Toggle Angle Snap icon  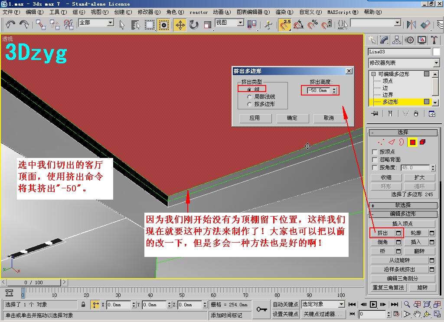pyautogui.click(x=298, y=25)
